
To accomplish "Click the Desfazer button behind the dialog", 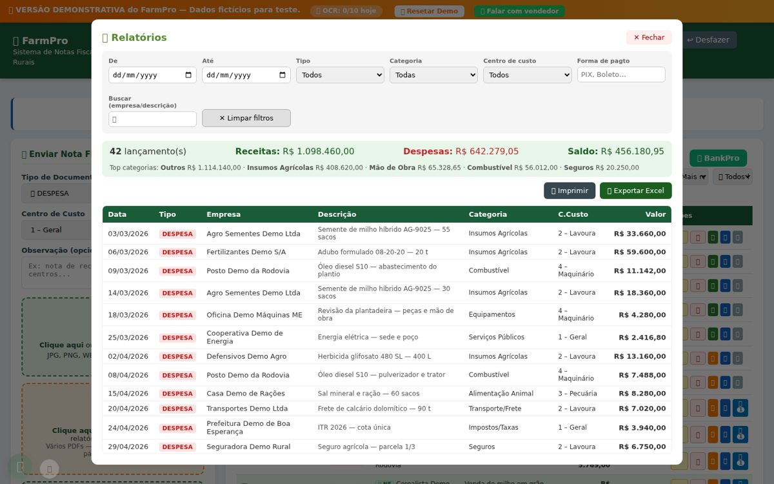I will coord(709,39).
